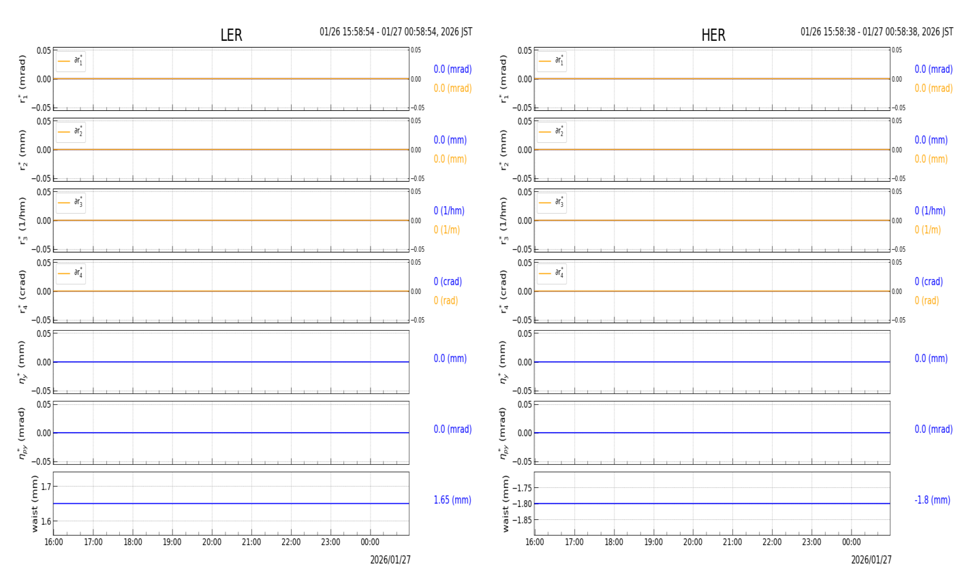Click the -1.85 tick on HER waist axis
The image size is (962, 588).
(x=522, y=520)
